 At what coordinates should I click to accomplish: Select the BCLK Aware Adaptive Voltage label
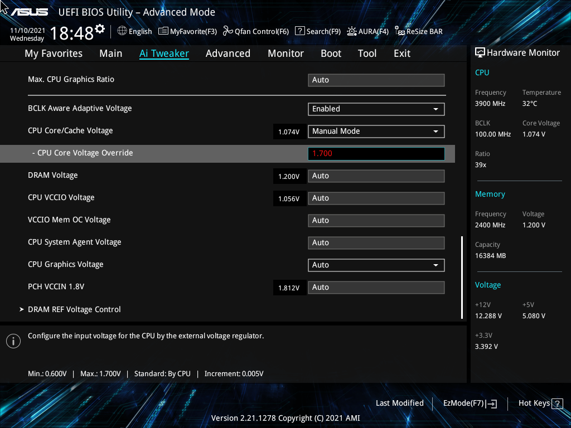point(80,109)
